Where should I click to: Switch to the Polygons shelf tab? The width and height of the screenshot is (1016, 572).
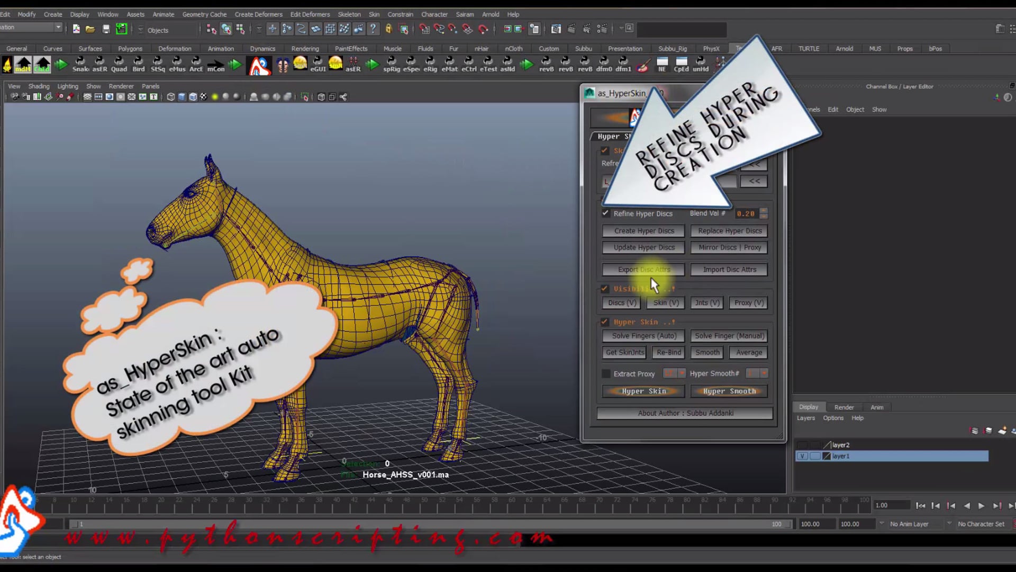[x=130, y=48]
